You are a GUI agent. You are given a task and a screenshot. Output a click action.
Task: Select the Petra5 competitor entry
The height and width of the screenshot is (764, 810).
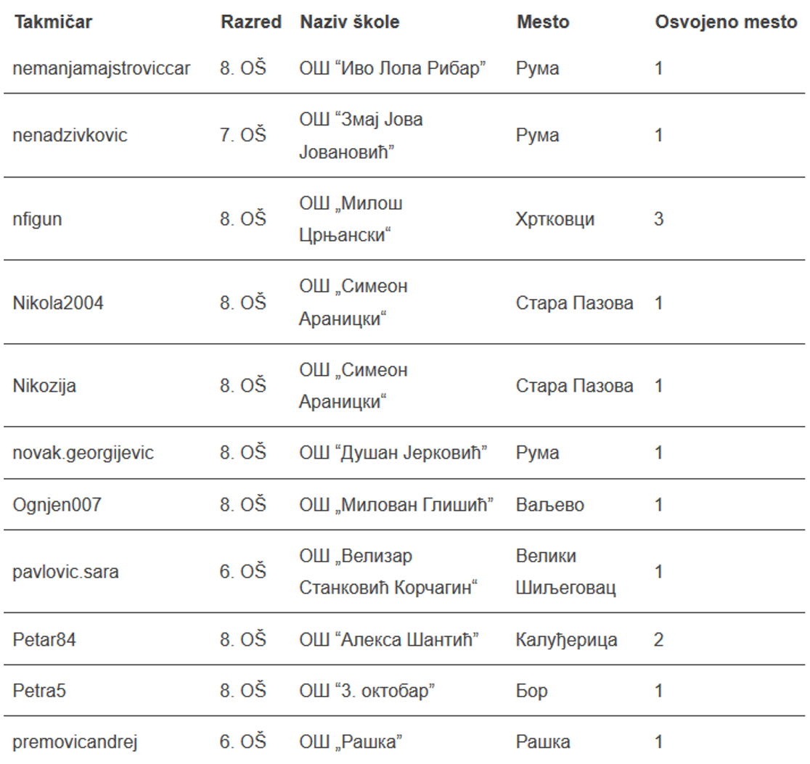[x=40, y=691]
